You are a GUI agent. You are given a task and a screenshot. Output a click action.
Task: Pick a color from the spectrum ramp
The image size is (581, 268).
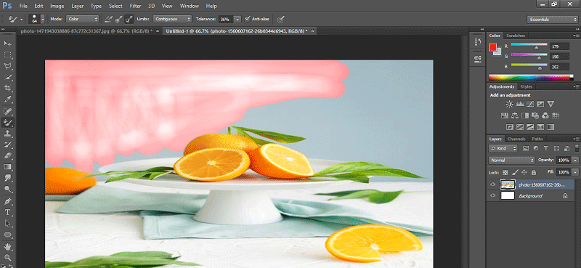[531, 78]
